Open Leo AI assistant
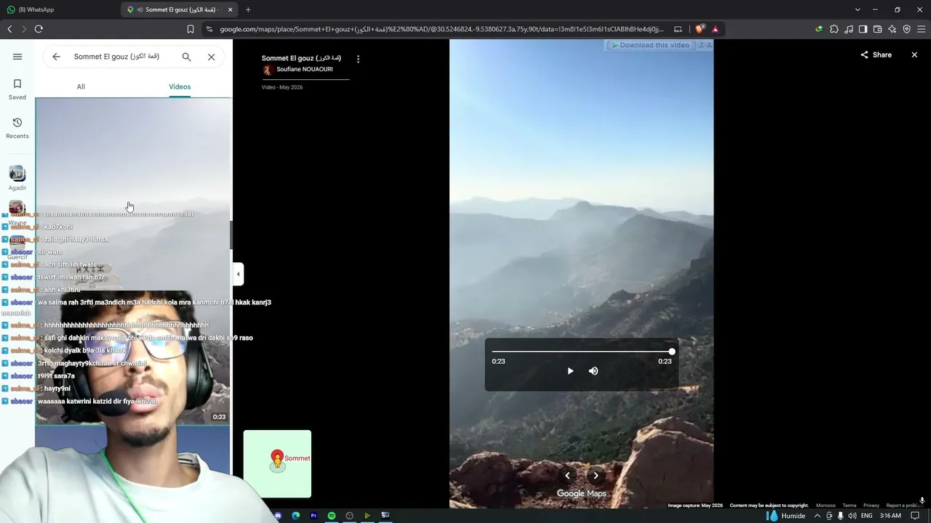This screenshot has height=523, width=931. (x=892, y=29)
